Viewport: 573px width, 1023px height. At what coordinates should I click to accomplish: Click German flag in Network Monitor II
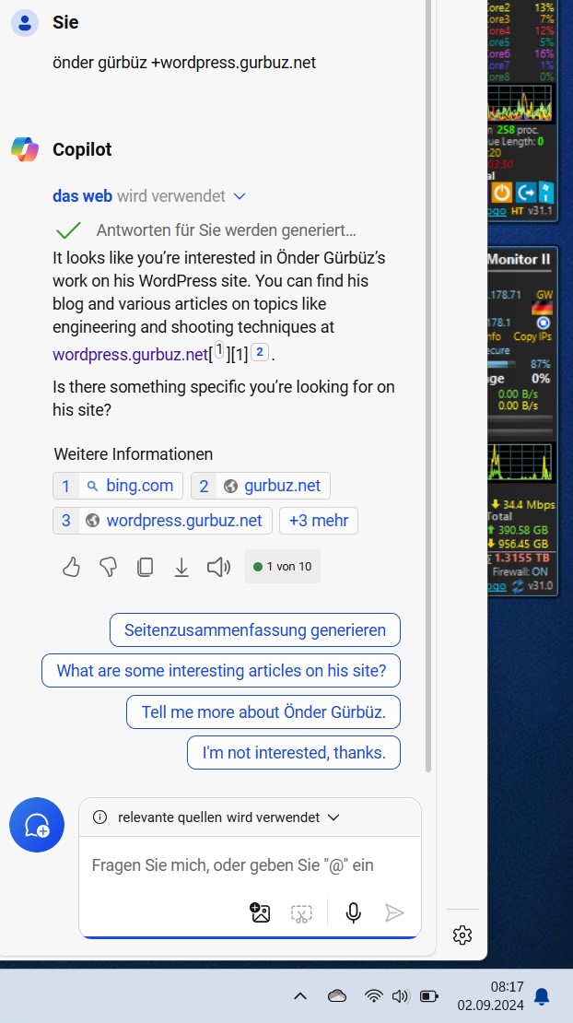tap(543, 308)
